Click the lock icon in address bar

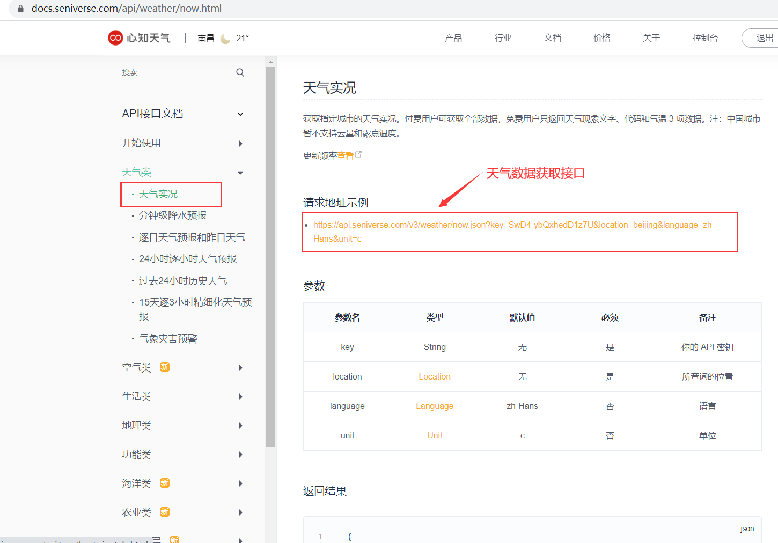point(21,9)
